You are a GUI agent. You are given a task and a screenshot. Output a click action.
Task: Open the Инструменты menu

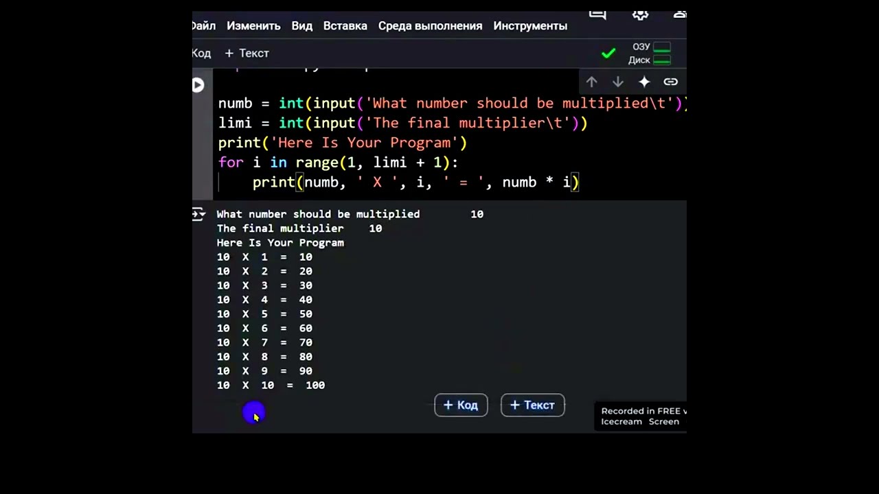(x=530, y=26)
